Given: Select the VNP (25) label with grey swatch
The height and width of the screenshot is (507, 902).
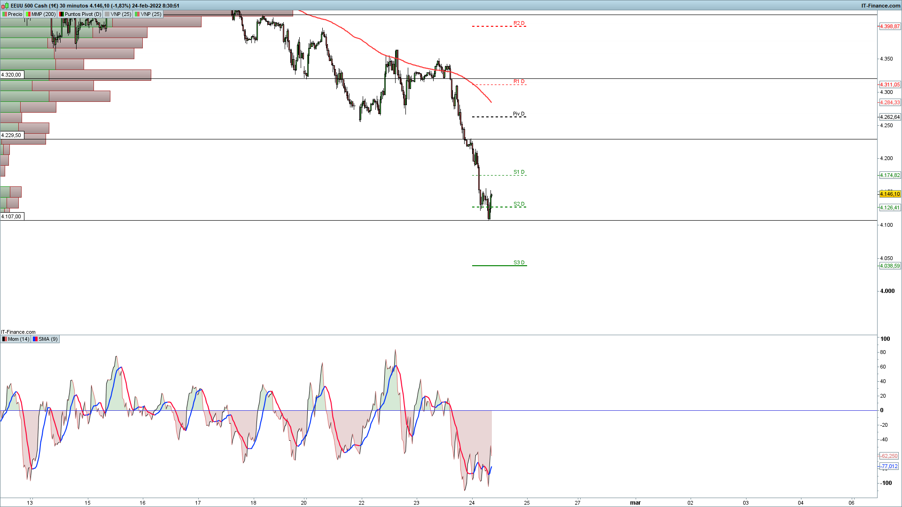Looking at the screenshot, I should (118, 14).
